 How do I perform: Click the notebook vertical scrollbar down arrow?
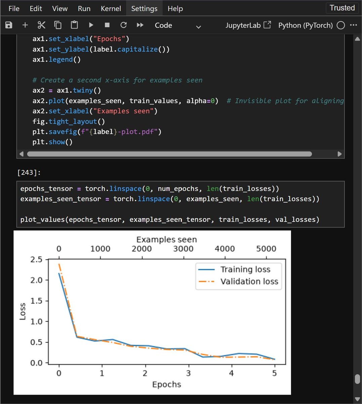[x=357, y=399]
